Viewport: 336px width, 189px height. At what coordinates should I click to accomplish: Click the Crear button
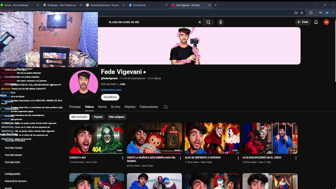[x=302, y=22]
